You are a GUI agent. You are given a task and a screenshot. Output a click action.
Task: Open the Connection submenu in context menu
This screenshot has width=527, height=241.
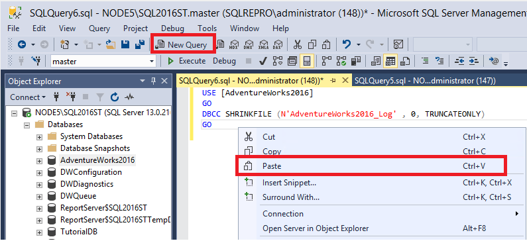382,213
